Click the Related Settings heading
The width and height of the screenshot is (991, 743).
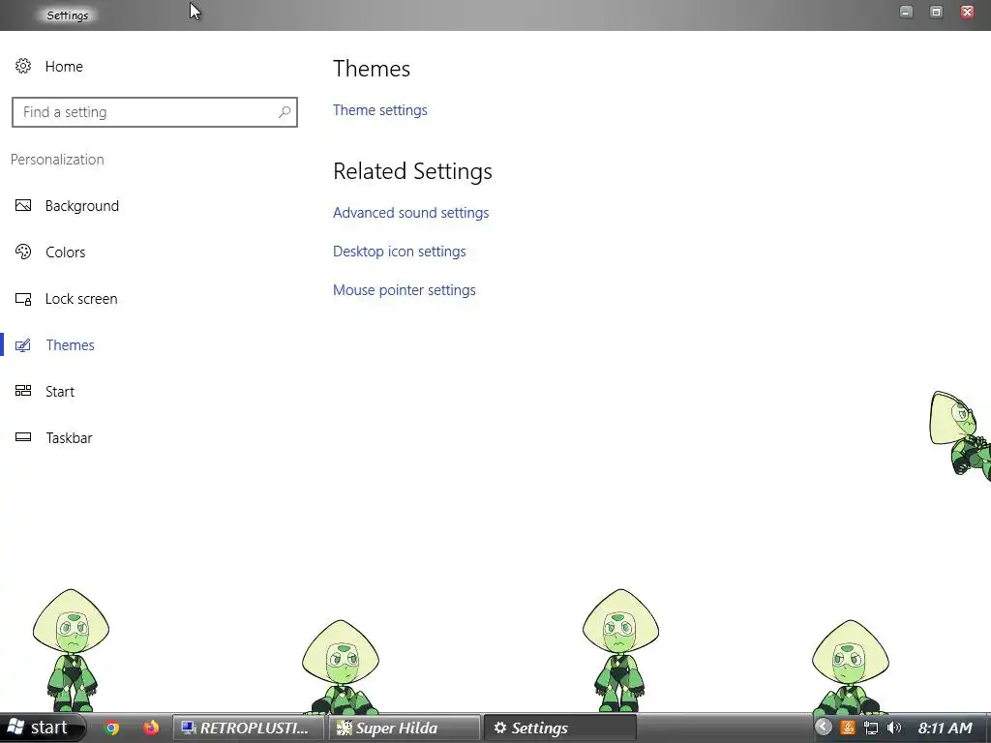tap(412, 171)
